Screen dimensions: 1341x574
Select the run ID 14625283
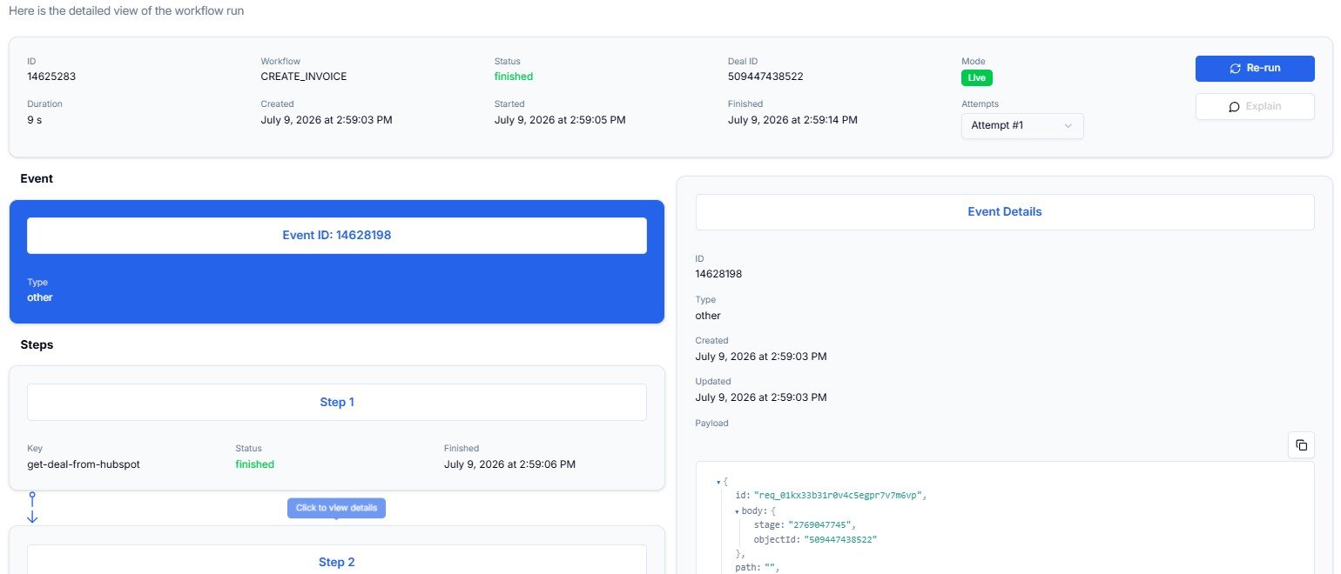coord(51,77)
